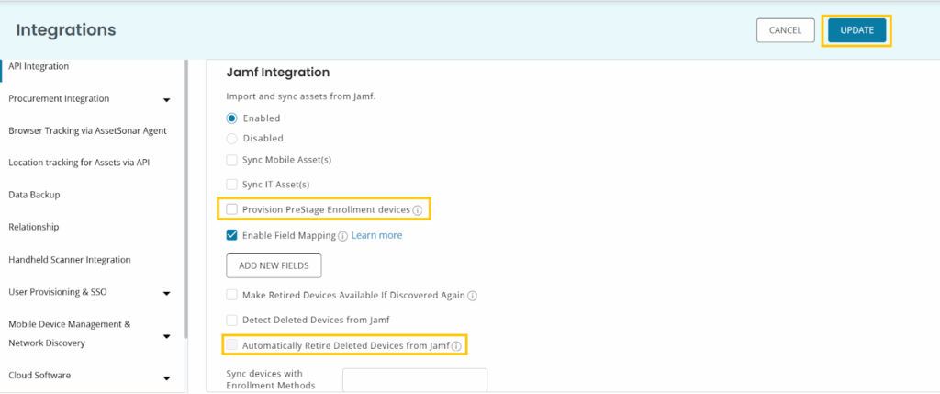Viewport: 940px width, 394px height.
Task: Open the Data Backup sidebar item
Action: pos(34,195)
